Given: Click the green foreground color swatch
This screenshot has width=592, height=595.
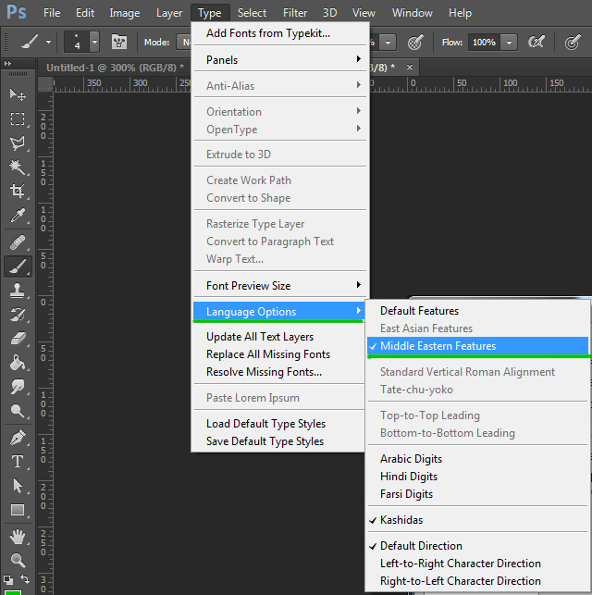Looking at the screenshot, I should click(x=12, y=592).
